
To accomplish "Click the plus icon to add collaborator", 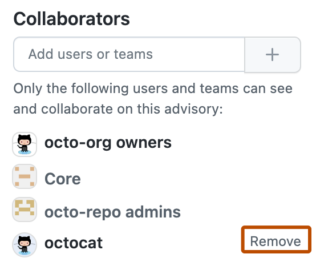I will (x=273, y=54).
